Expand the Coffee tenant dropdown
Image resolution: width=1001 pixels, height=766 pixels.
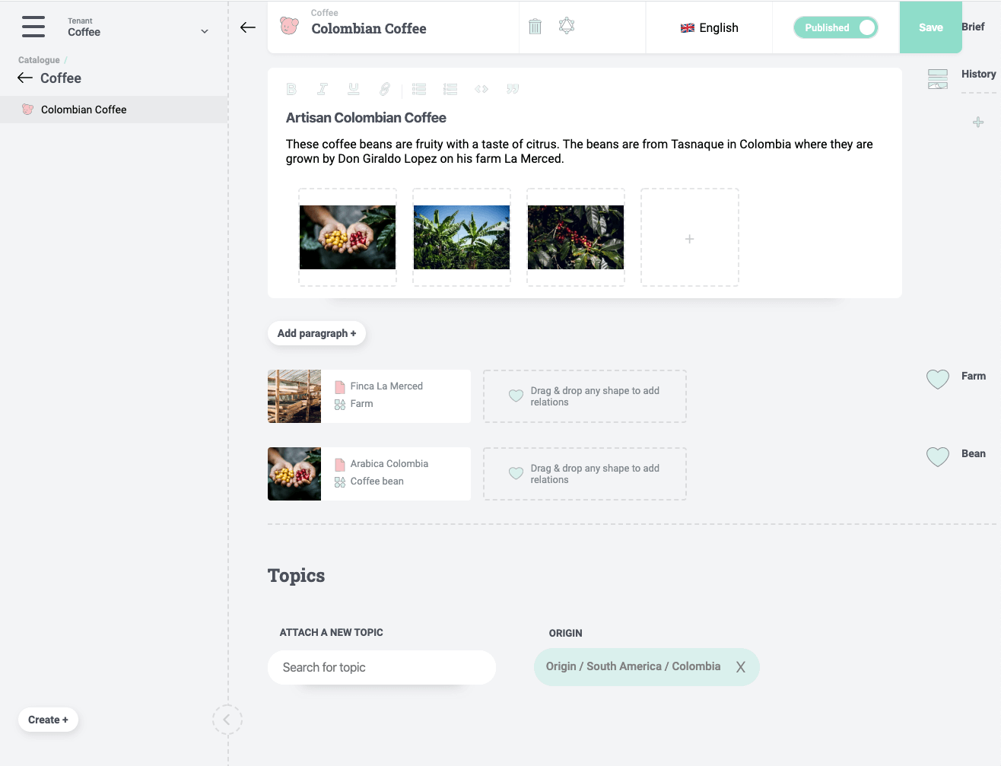pyautogui.click(x=204, y=31)
